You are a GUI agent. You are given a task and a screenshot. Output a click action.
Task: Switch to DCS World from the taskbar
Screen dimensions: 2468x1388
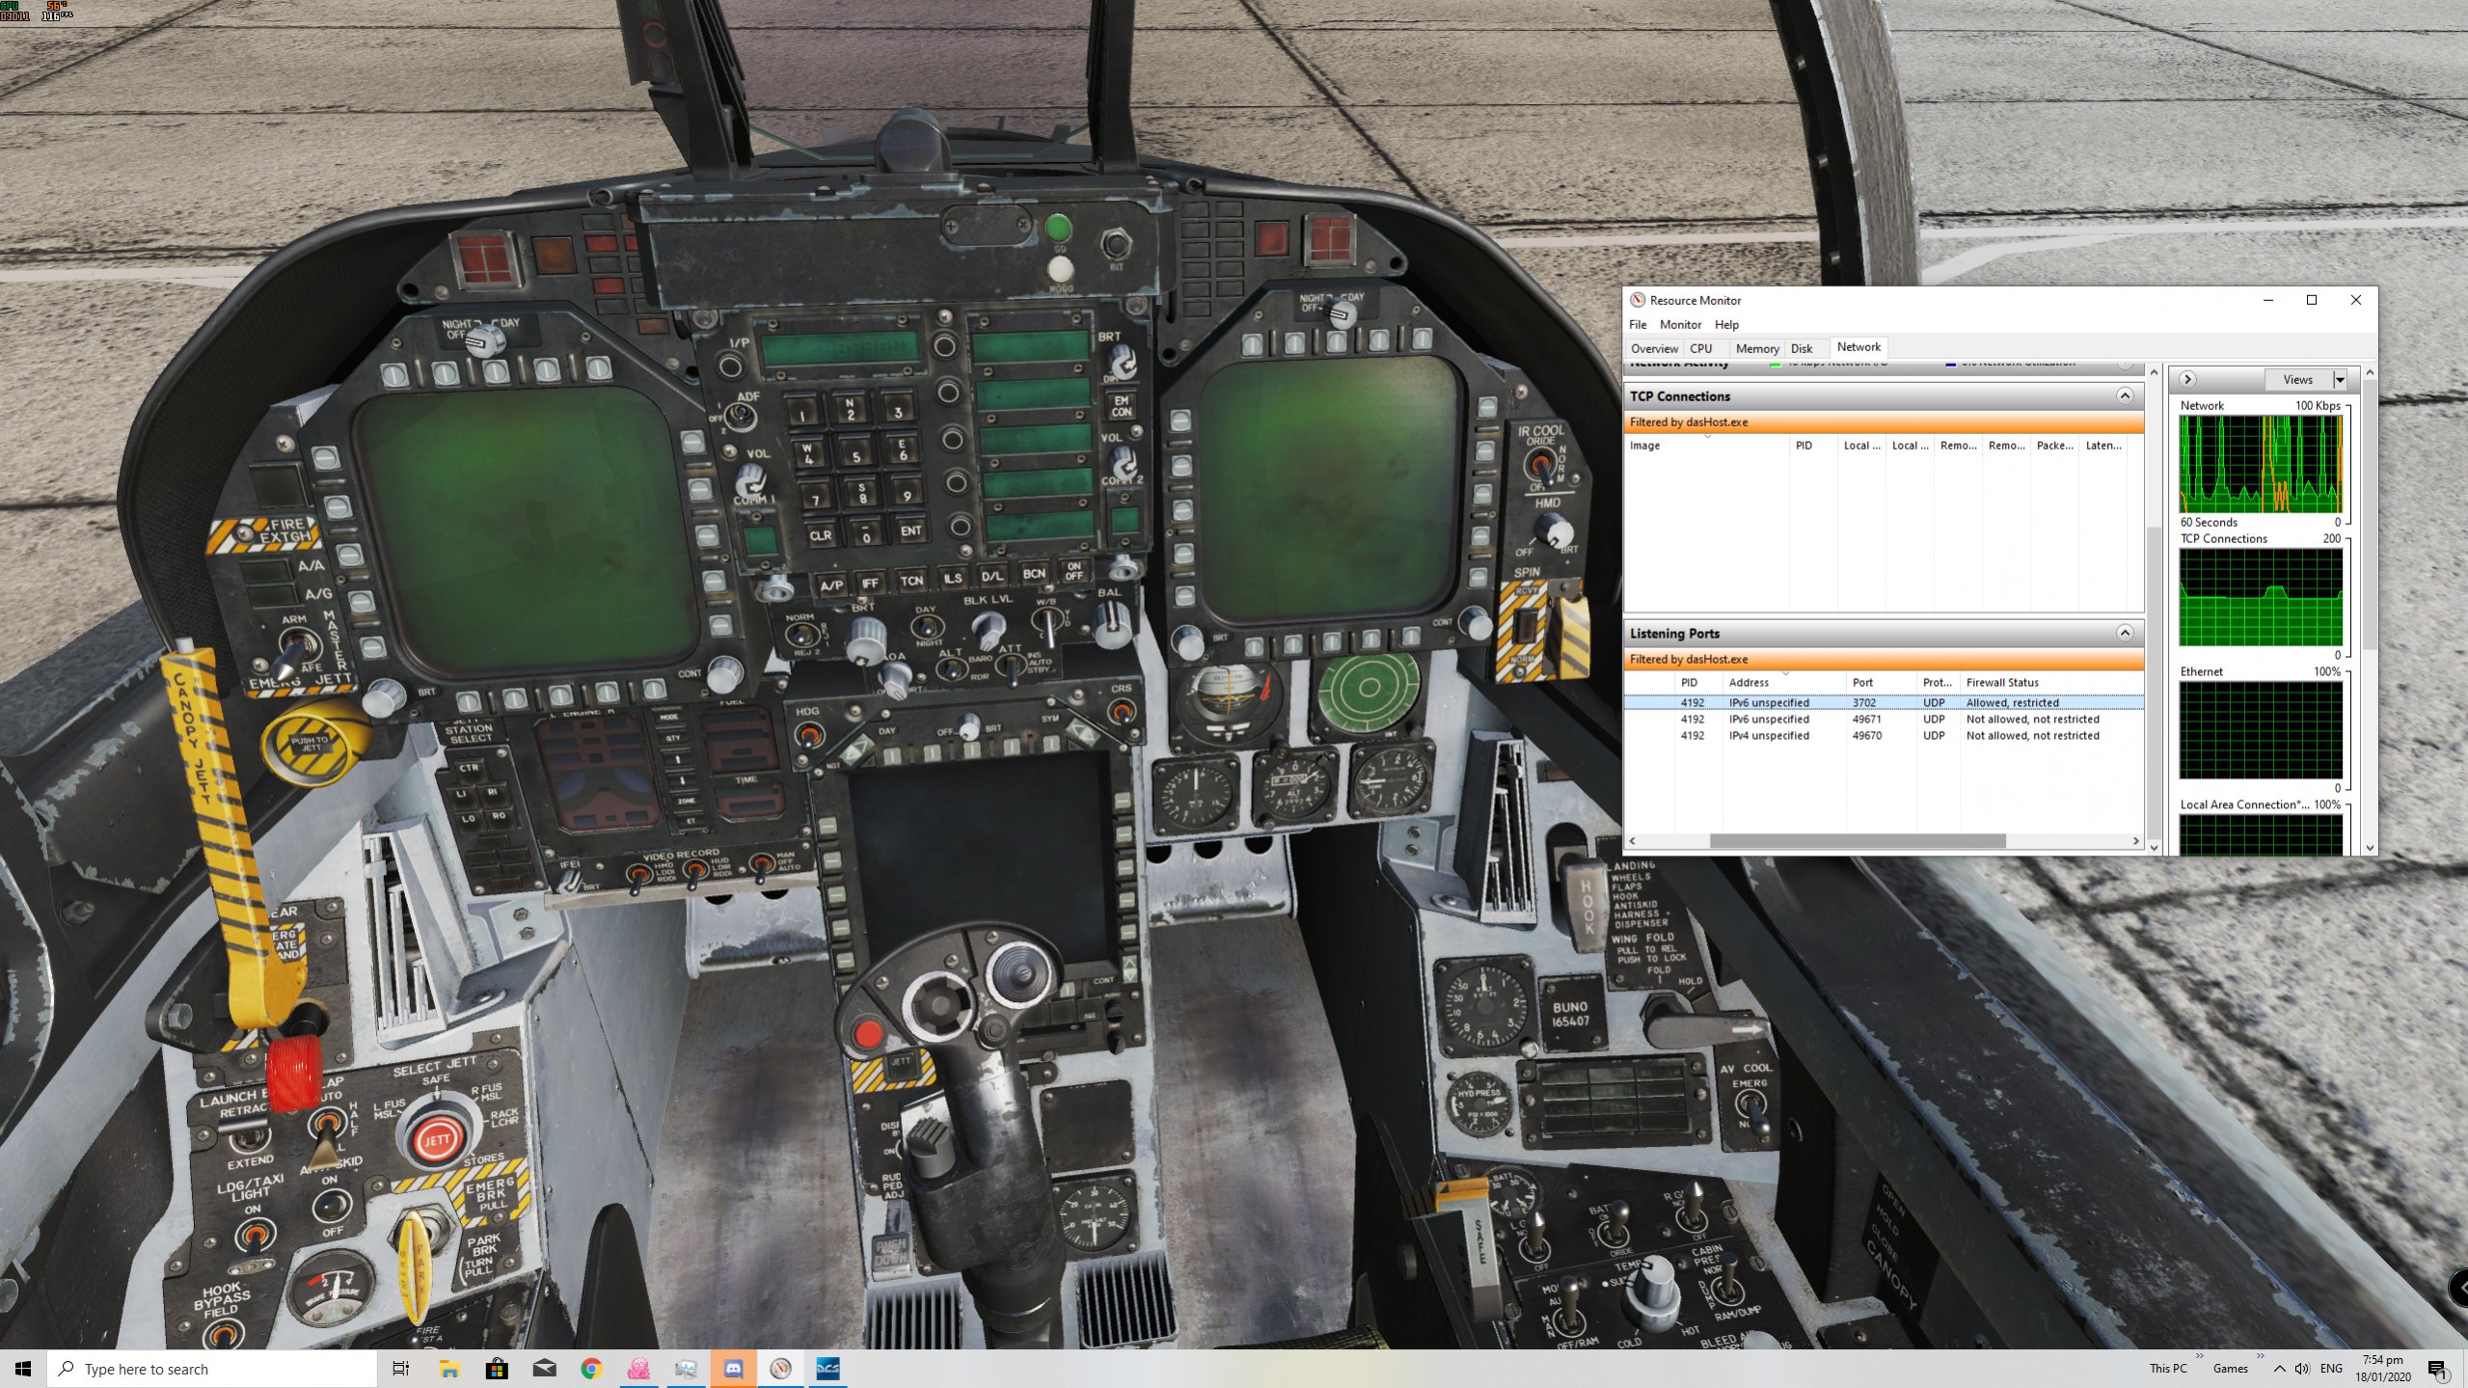[x=827, y=1369]
